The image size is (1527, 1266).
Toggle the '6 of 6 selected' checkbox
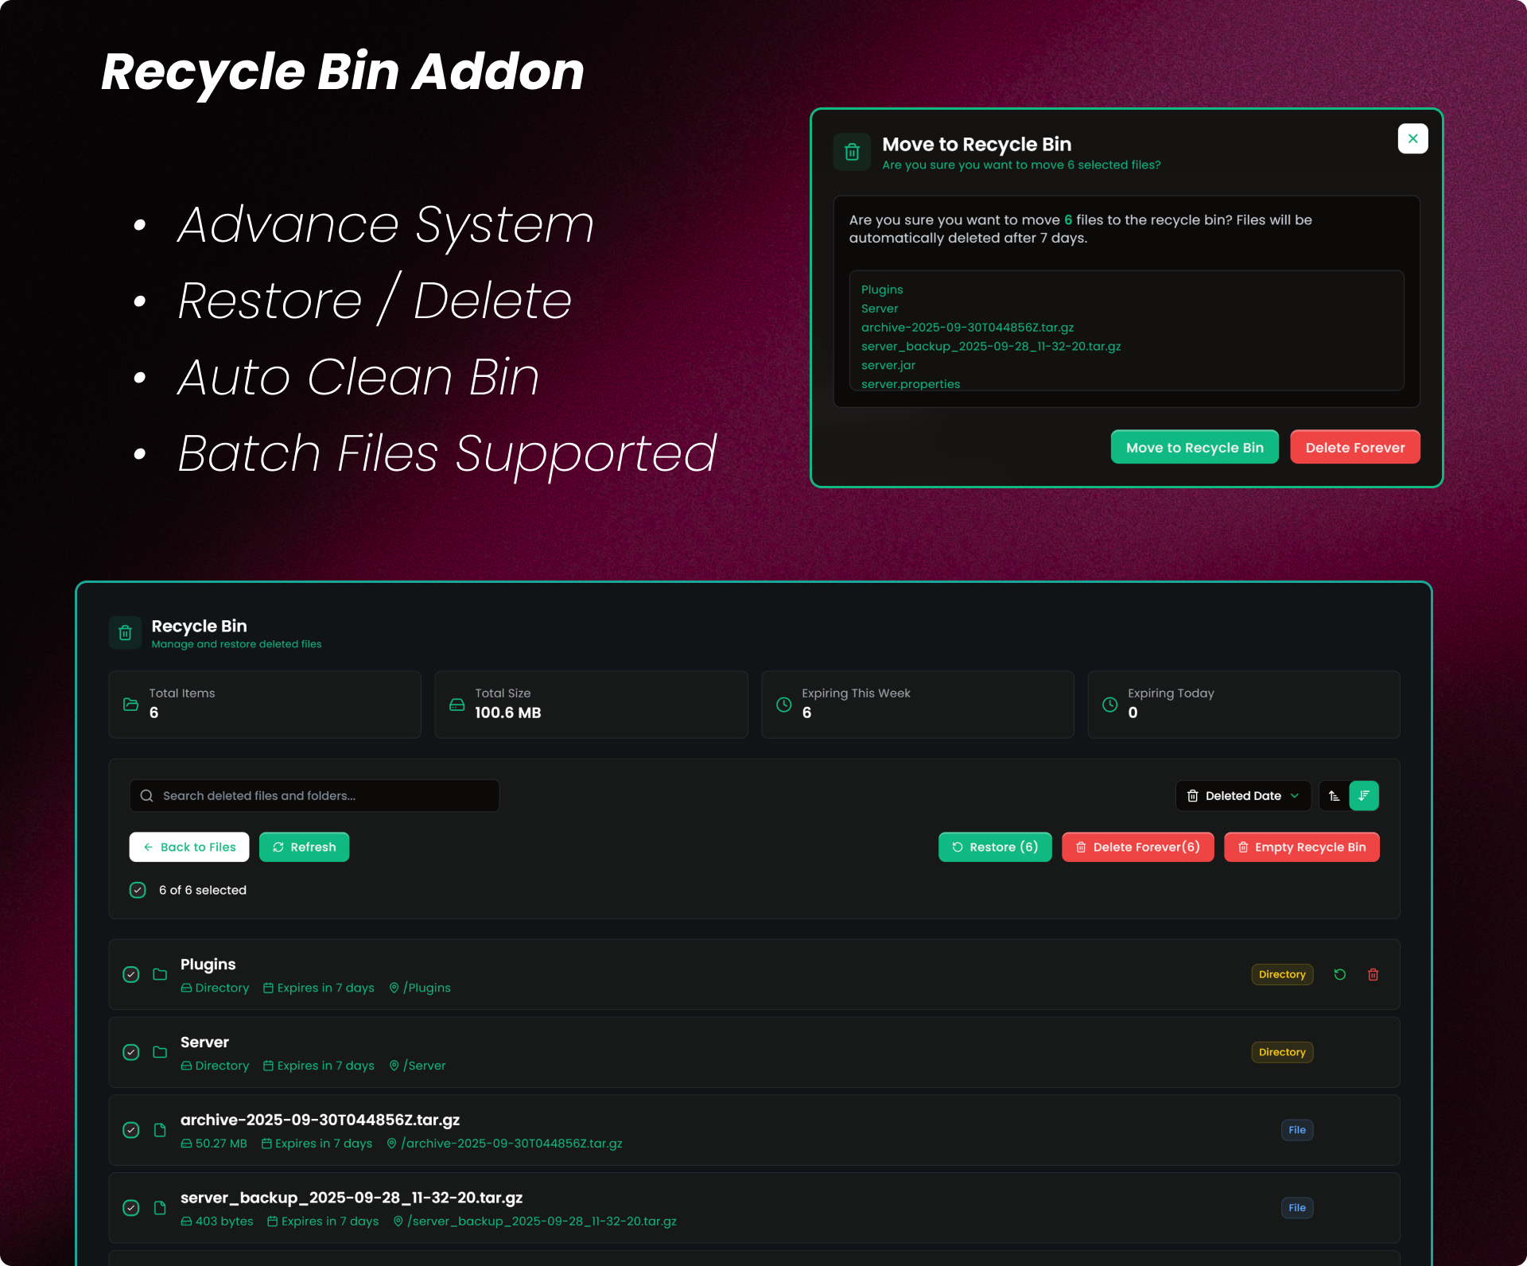(x=138, y=890)
